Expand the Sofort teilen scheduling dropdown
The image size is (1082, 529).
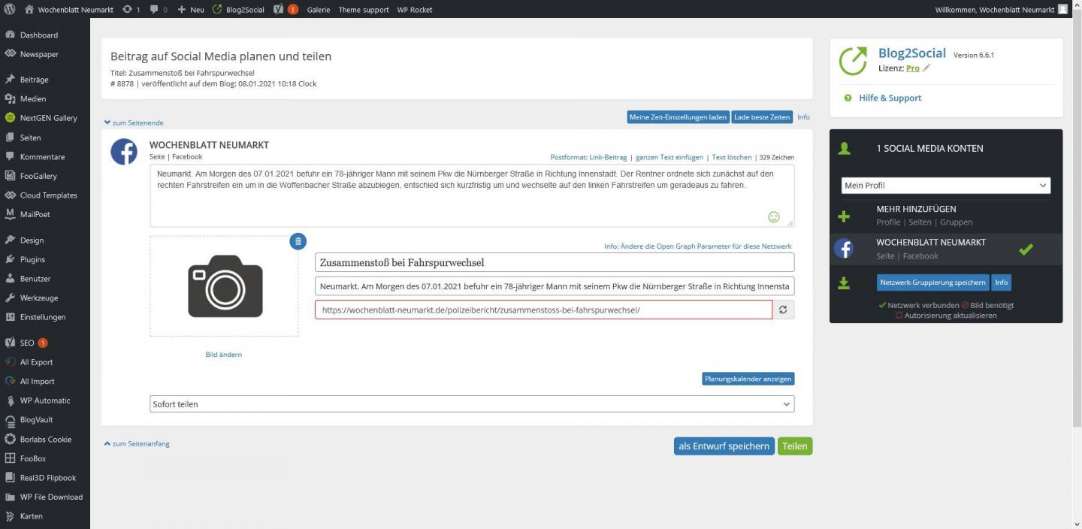pyautogui.click(x=471, y=404)
